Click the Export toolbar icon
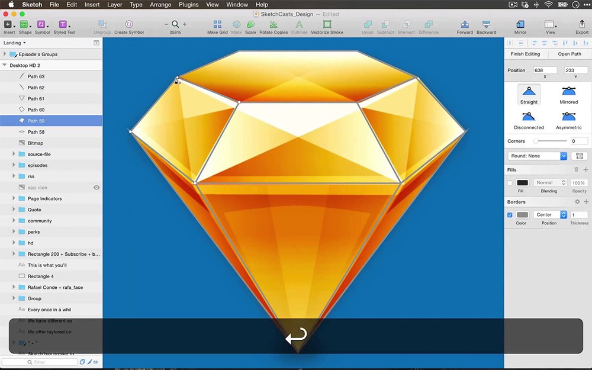This screenshot has width=592, height=370. pos(582,24)
